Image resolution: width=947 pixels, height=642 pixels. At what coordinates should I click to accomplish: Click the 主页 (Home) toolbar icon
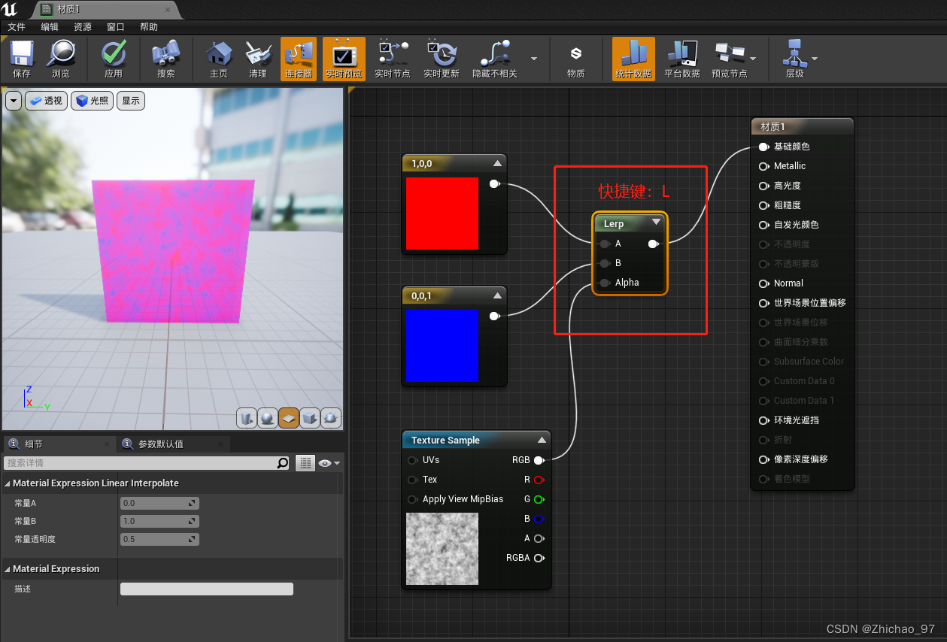click(218, 59)
